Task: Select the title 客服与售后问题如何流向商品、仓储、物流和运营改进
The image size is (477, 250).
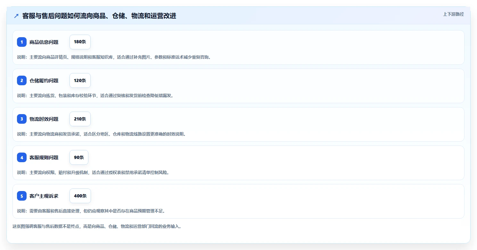Action: click(x=99, y=16)
